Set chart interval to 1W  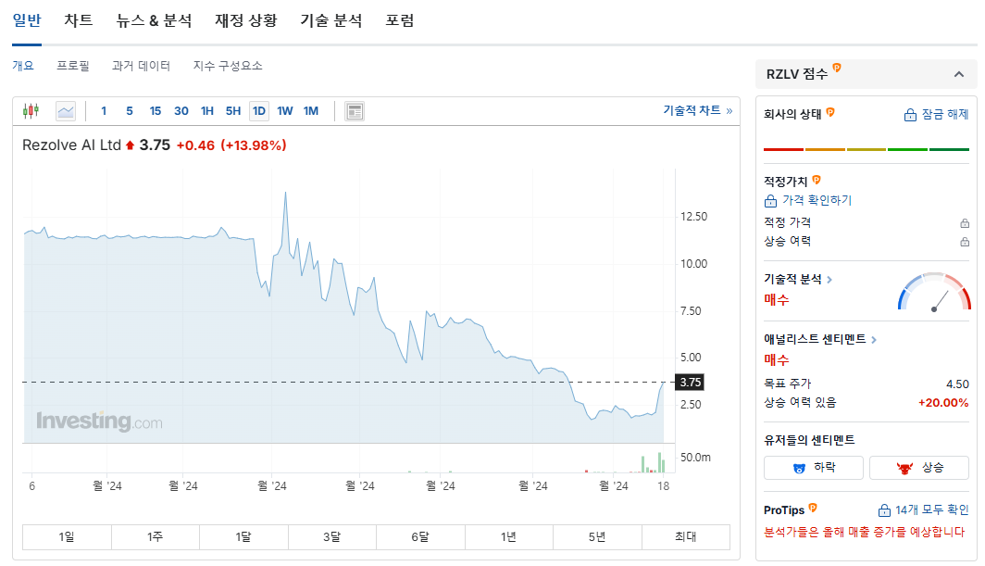coord(285,111)
